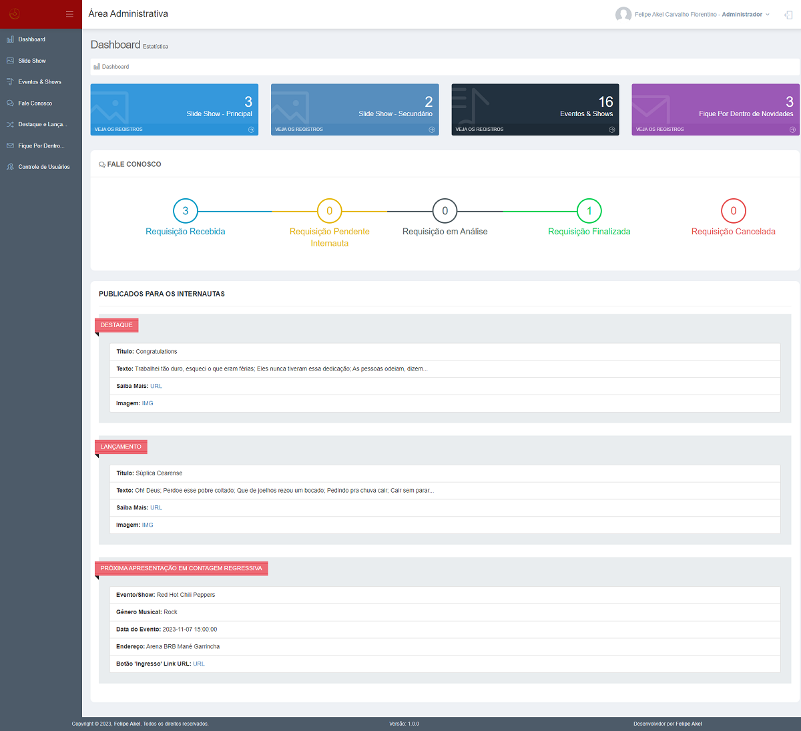Go to Eventos & Shows sidebar item
The image size is (801, 731).
39,82
